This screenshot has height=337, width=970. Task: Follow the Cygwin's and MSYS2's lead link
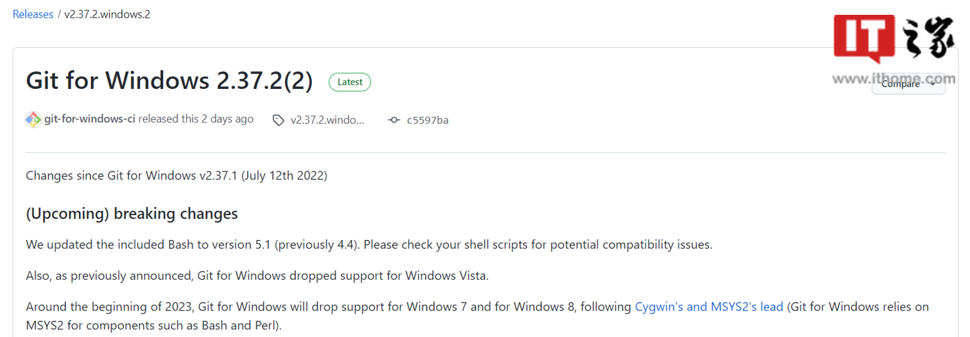point(709,307)
